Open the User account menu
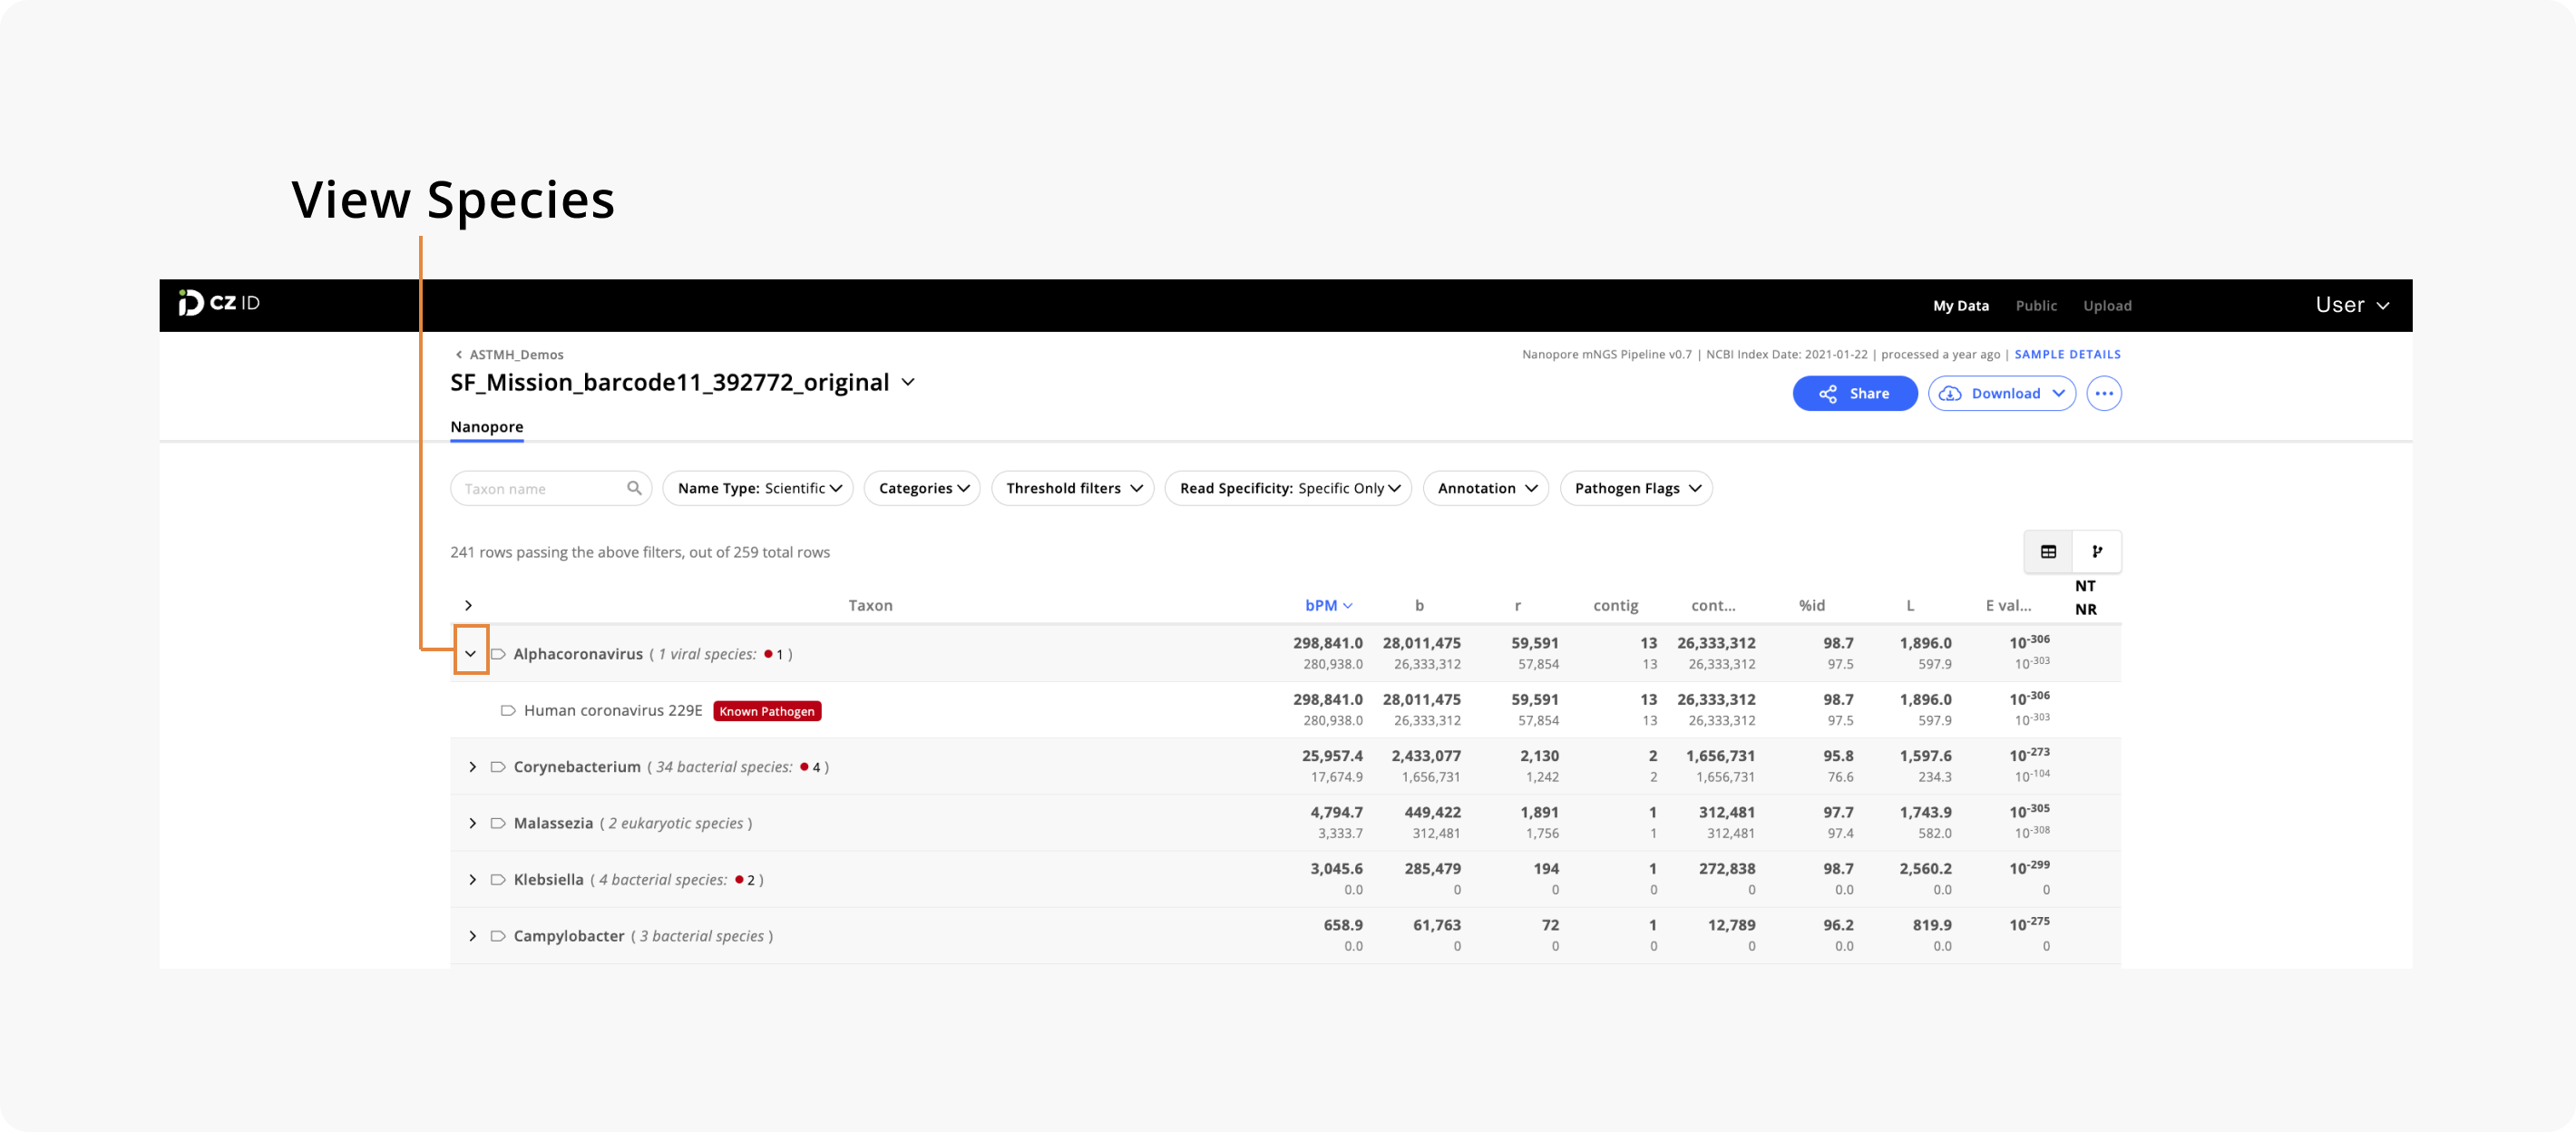2576x1132 pixels. pyautogui.click(x=2352, y=305)
